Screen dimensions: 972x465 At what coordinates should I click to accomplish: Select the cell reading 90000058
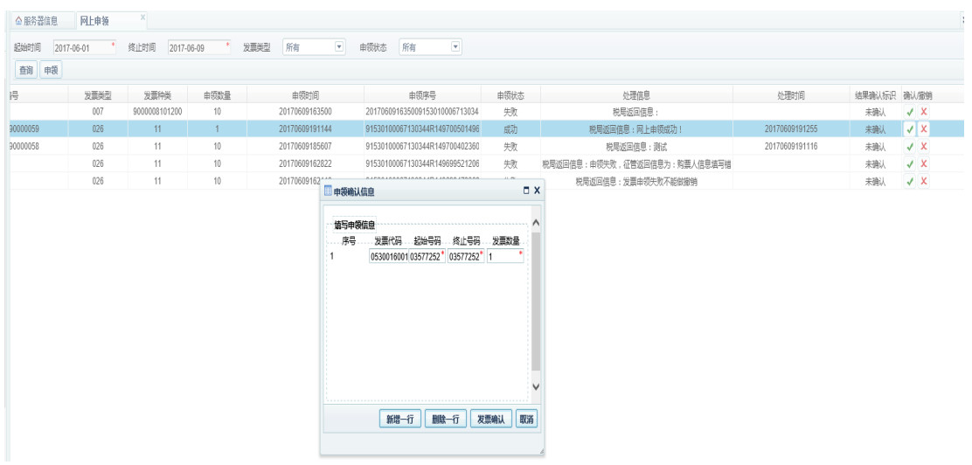click(x=37, y=147)
